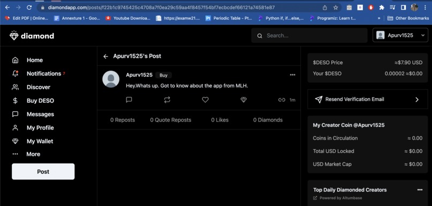
Task: Click the Messages chat bubble icon
Action: click(x=16, y=114)
